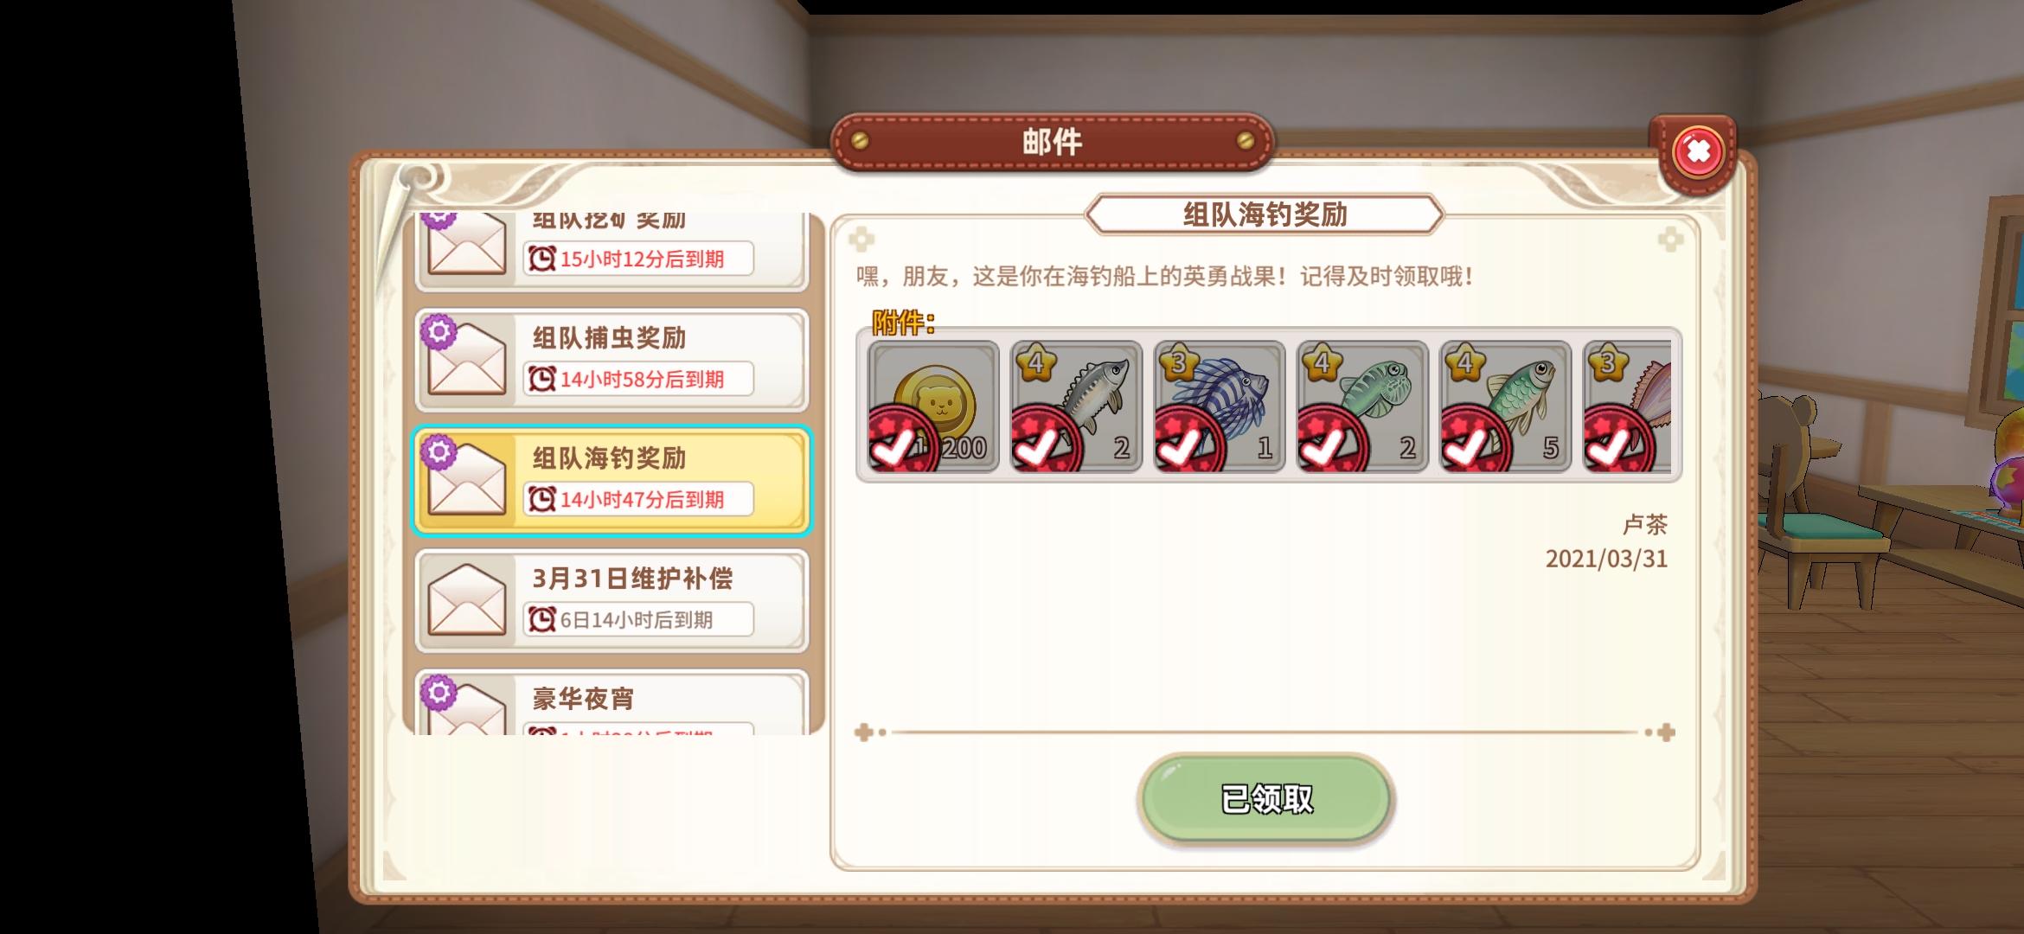Tap the teal fish attachment with quantity 5

pos(1506,406)
